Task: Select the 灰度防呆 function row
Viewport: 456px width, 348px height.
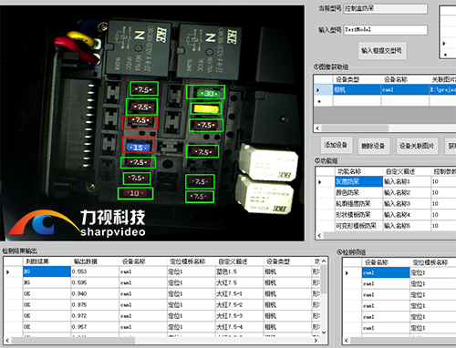Action: 358,181
